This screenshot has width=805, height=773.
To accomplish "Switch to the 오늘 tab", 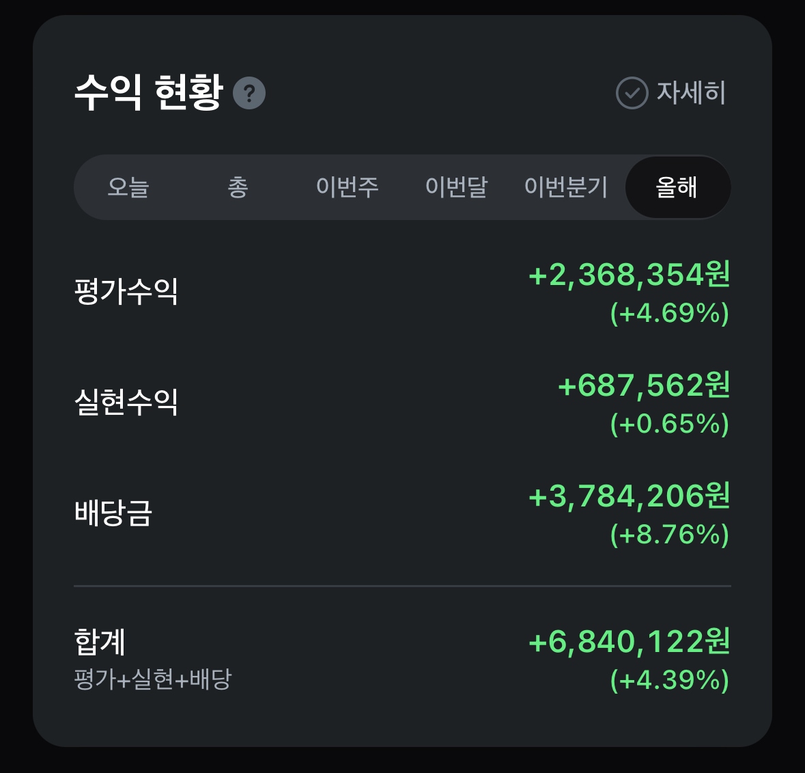I will point(128,187).
